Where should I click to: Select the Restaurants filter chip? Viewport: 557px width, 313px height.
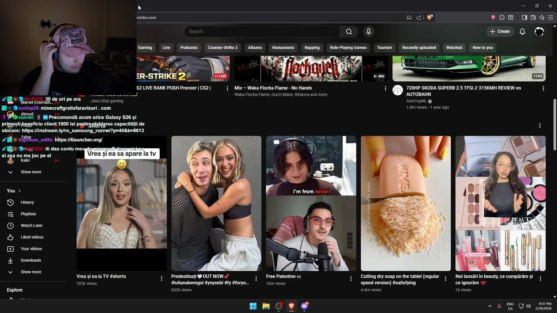click(283, 47)
